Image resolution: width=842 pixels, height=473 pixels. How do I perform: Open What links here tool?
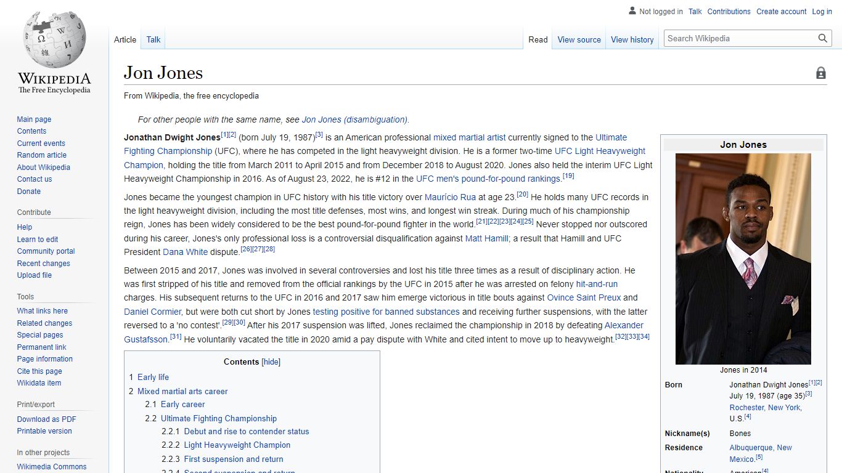[x=43, y=311]
